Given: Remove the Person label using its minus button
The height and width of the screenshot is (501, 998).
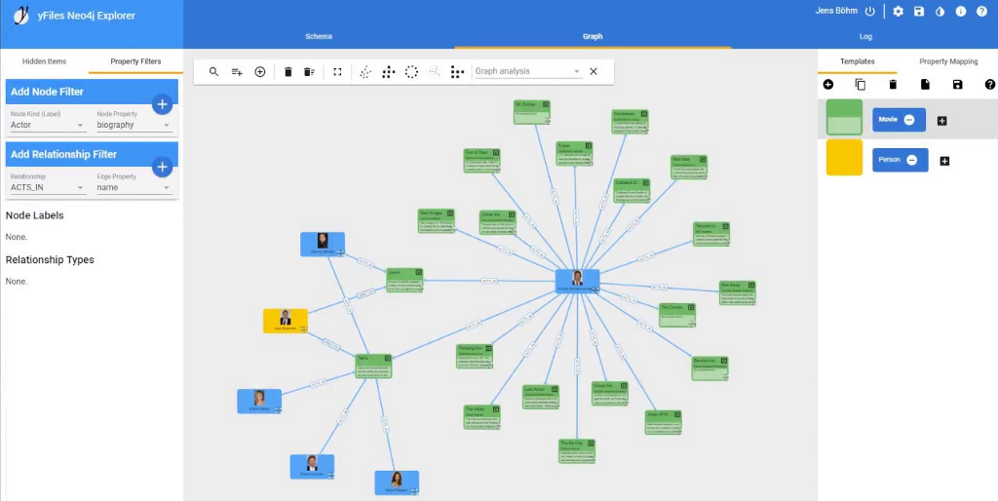Looking at the screenshot, I should pos(911,160).
